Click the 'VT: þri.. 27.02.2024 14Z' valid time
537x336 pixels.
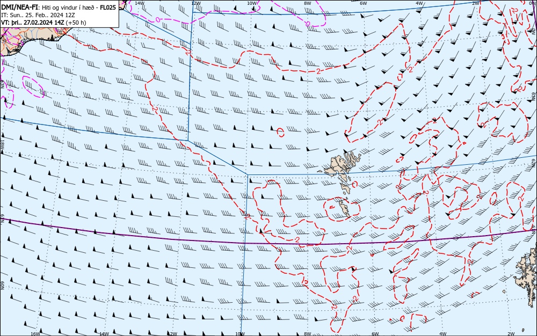[x=33, y=23]
